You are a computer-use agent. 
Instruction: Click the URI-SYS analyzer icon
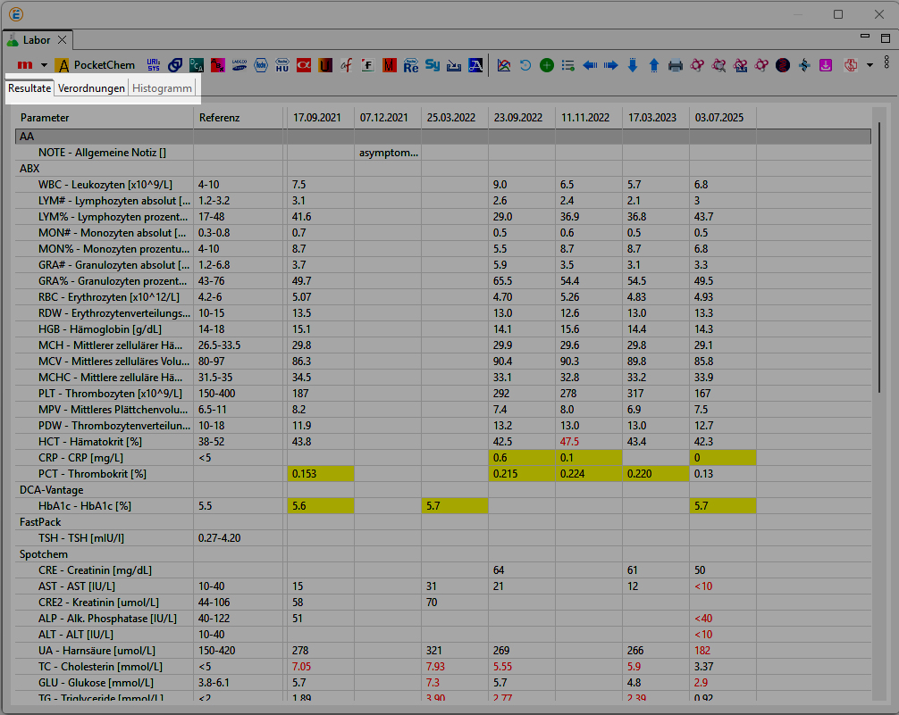[x=154, y=65]
